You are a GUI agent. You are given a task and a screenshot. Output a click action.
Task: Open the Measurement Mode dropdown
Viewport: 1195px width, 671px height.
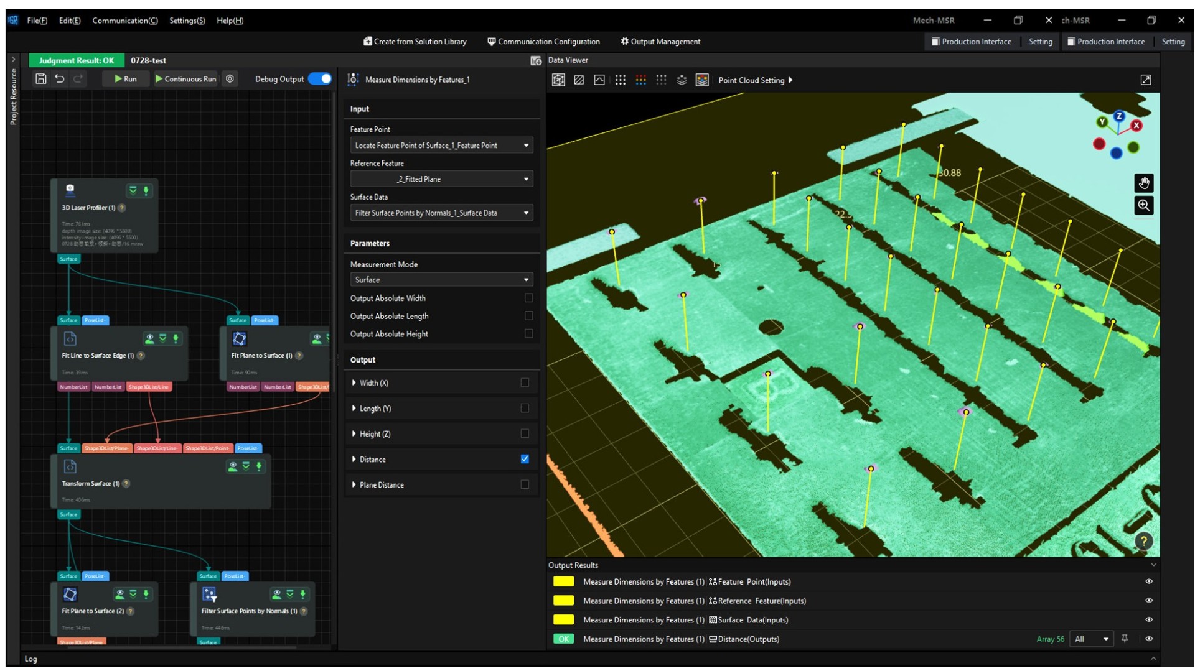[x=441, y=280]
